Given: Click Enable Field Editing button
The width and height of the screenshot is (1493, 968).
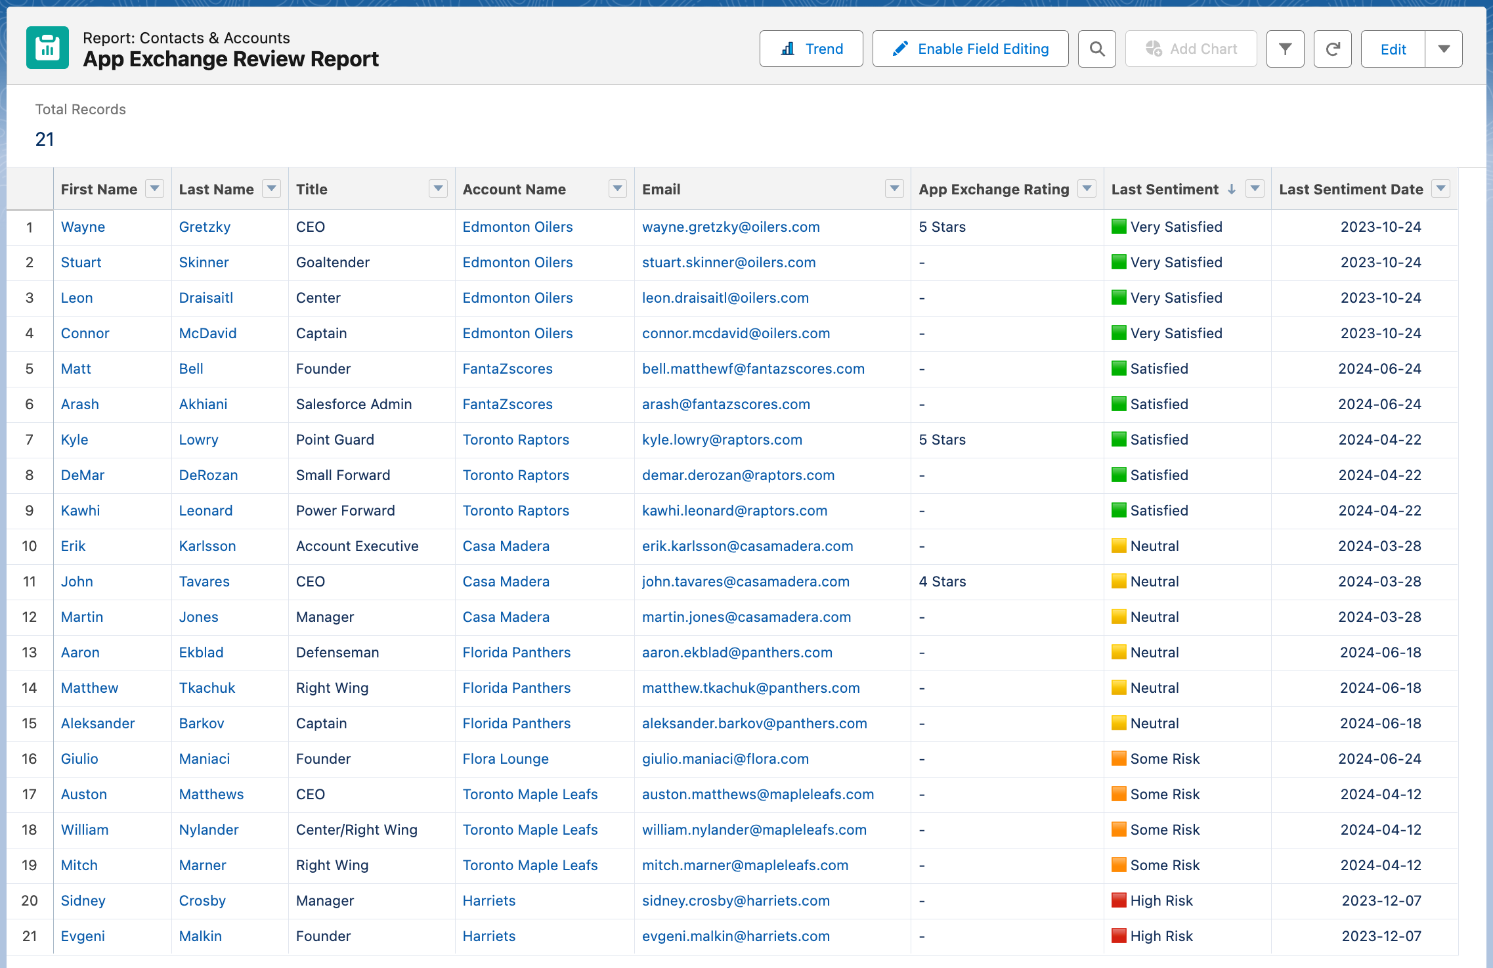Looking at the screenshot, I should [x=970, y=49].
